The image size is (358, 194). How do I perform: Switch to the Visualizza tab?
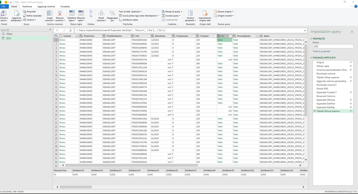point(65,6)
